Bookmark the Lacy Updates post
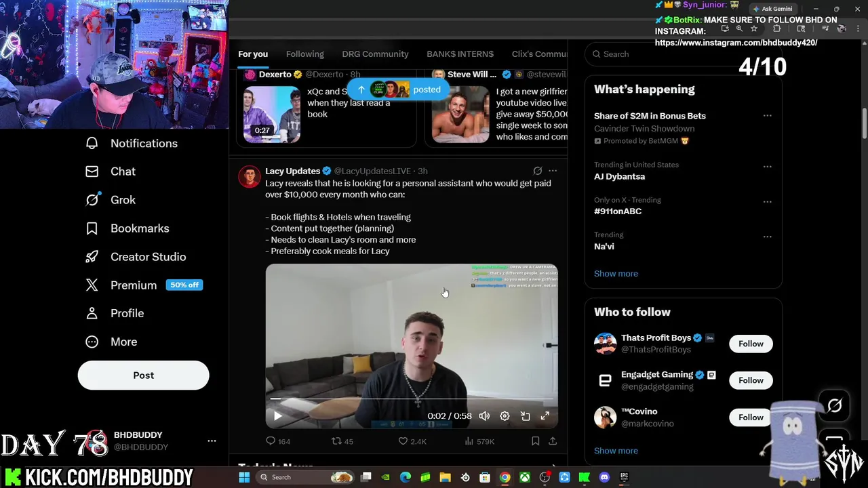 coord(535,441)
